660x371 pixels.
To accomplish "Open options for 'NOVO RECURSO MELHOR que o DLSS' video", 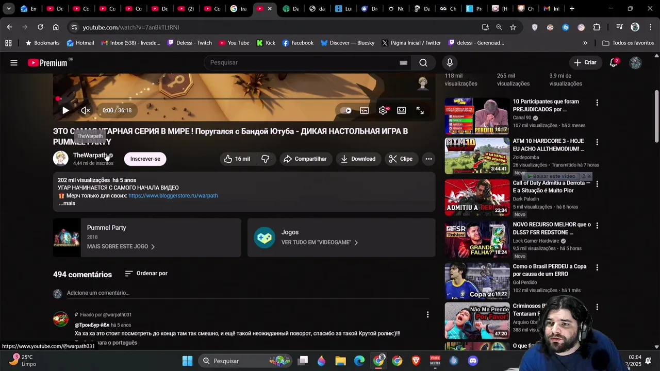I will tap(597, 226).
